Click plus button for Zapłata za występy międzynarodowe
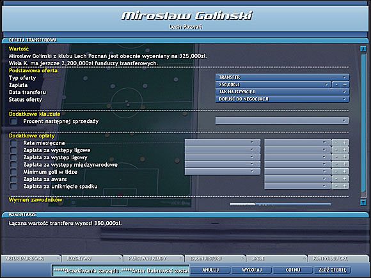Viewport: 371px width, 278px height. coord(345,164)
